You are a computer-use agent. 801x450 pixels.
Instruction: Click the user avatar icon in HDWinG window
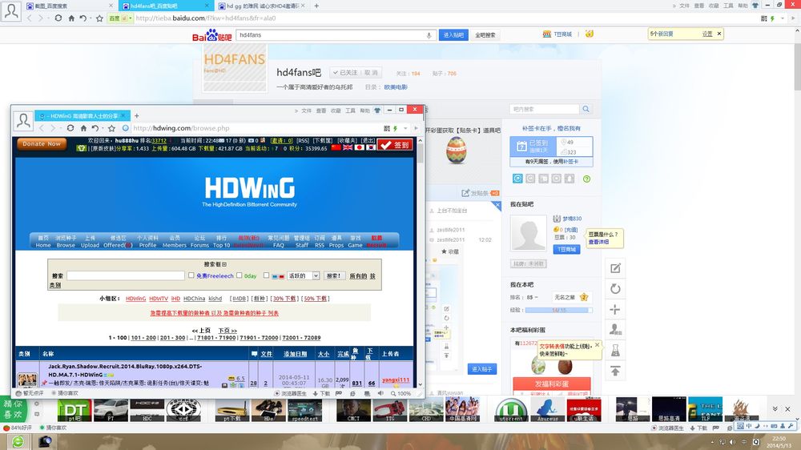[x=23, y=121]
